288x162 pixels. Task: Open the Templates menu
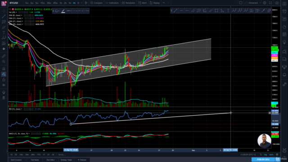pyautogui.click(x=129, y=3)
